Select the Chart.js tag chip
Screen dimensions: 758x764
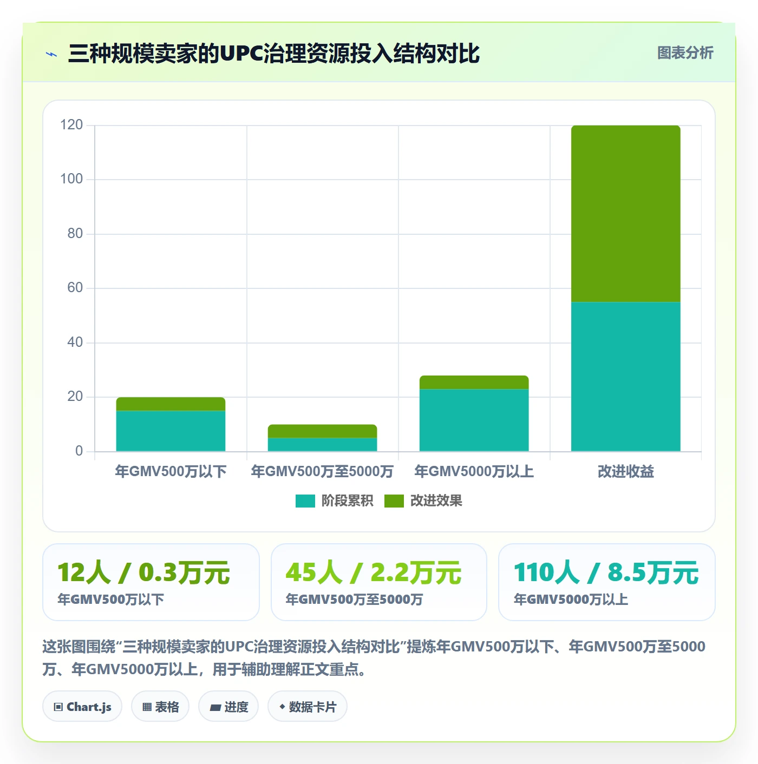[82, 706]
